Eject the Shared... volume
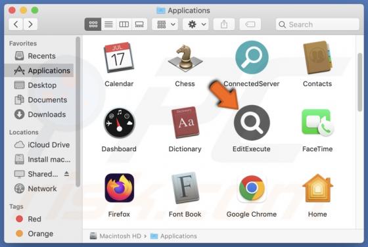Screen dimensions: 368x247 coord(66,174)
